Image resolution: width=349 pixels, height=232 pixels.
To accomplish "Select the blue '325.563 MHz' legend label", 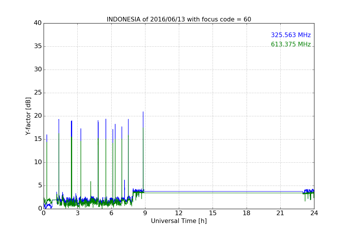I will pos(291,35).
